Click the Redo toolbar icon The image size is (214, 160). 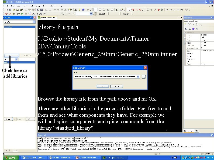[50, 10]
